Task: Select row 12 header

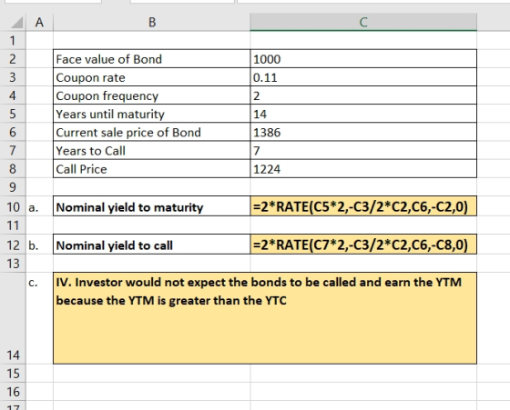Action: point(13,245)
